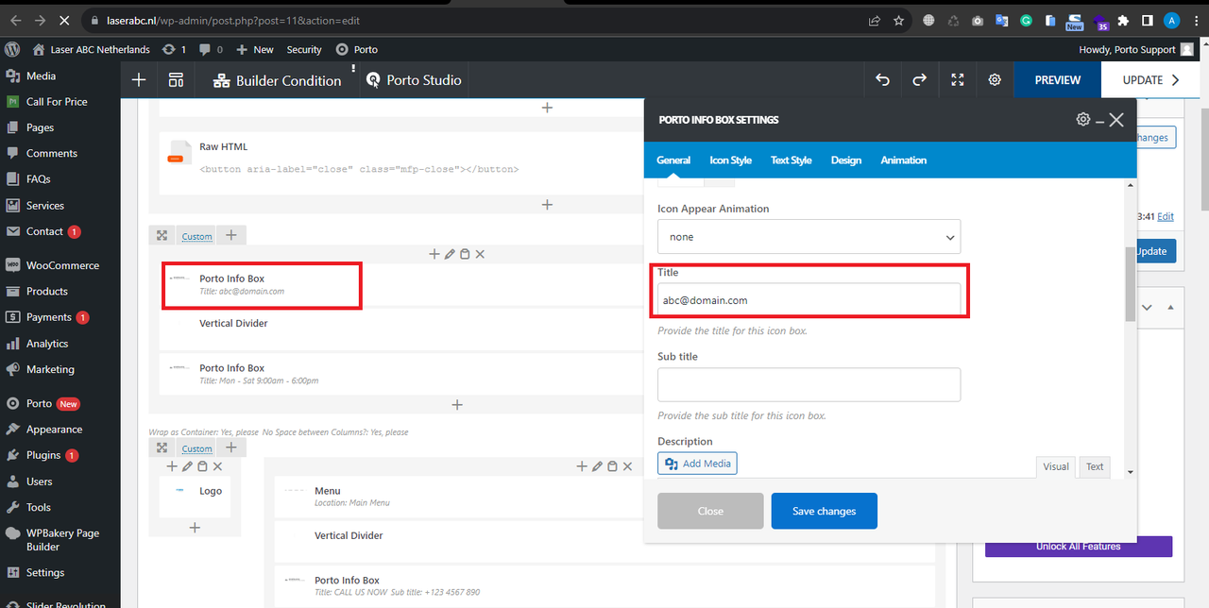Screen dimensions: 1209x608
Task: Open Porto Studio
Action: click(414, 80)
